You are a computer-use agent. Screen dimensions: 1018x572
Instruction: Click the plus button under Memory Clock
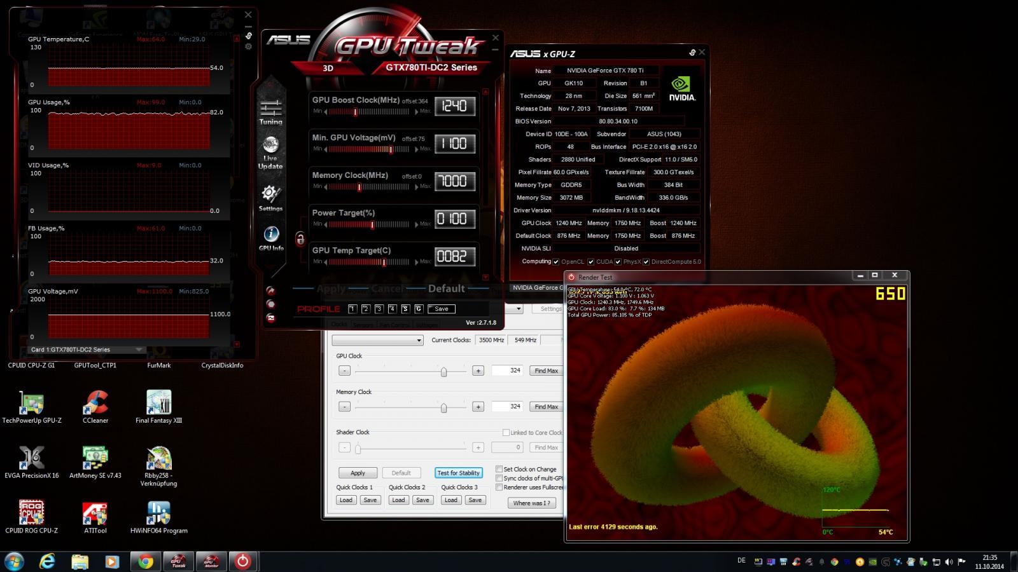pos(478,407)
